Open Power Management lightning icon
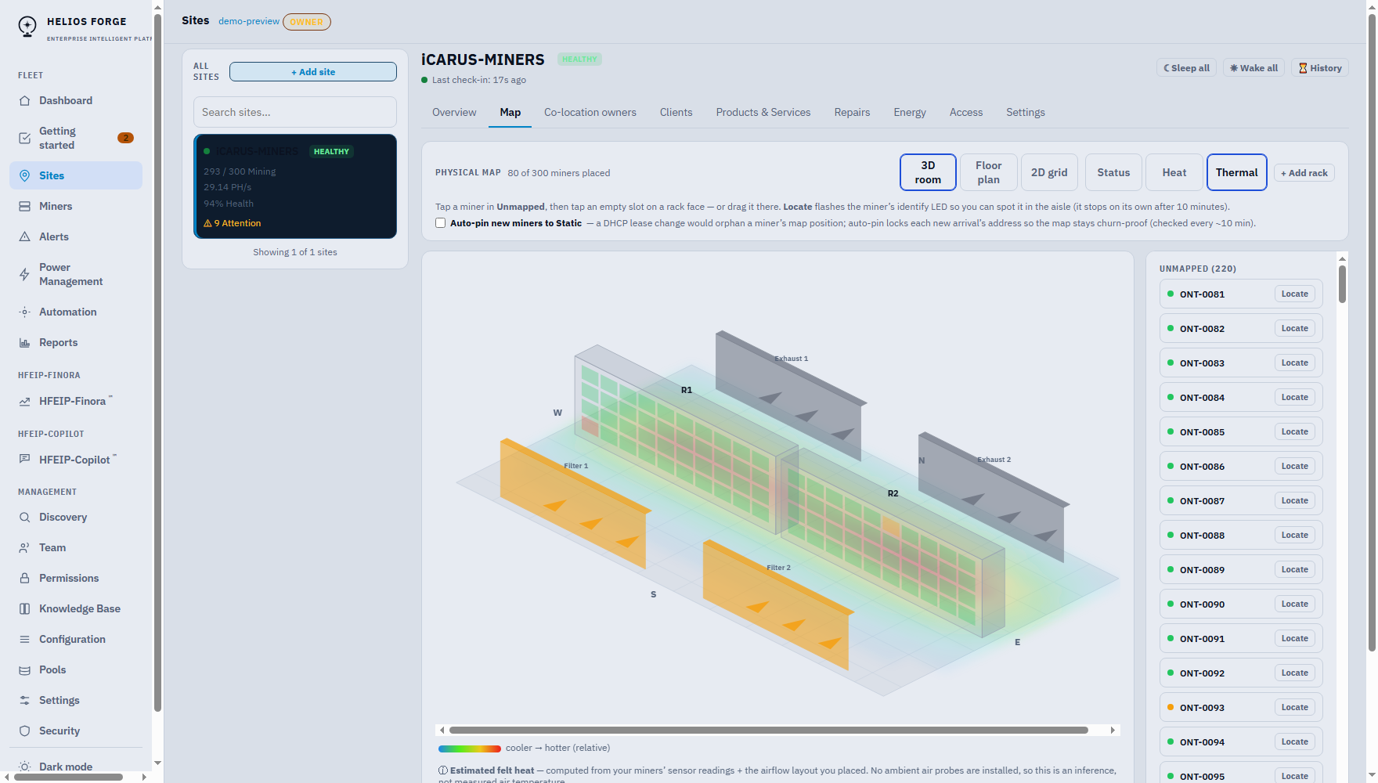The width and height of the screenshot is (1378, 783). pyautogui.click(x=24, y=274)
